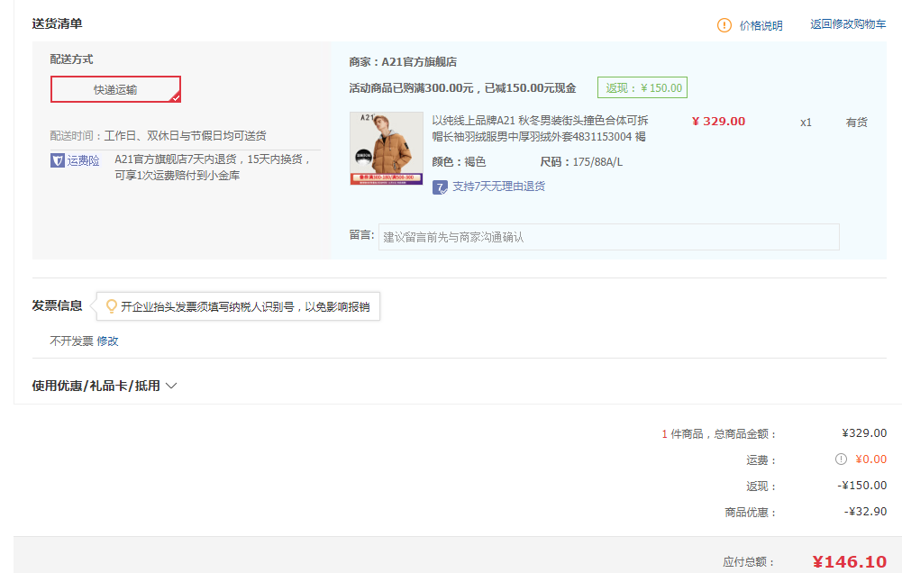
Task: Click the 返现 ¥150.00 cashback badge
Action: [642, 87]
